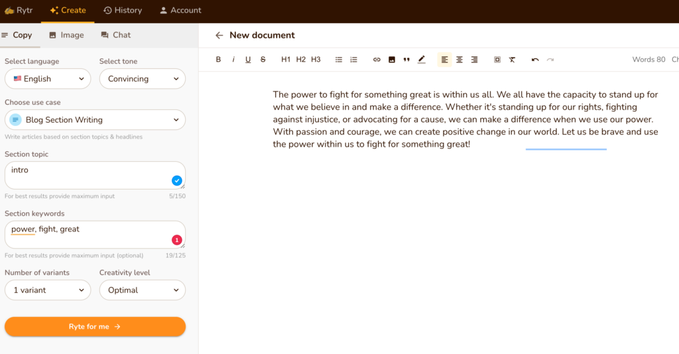Set Heading 1 style

point(286,60)
